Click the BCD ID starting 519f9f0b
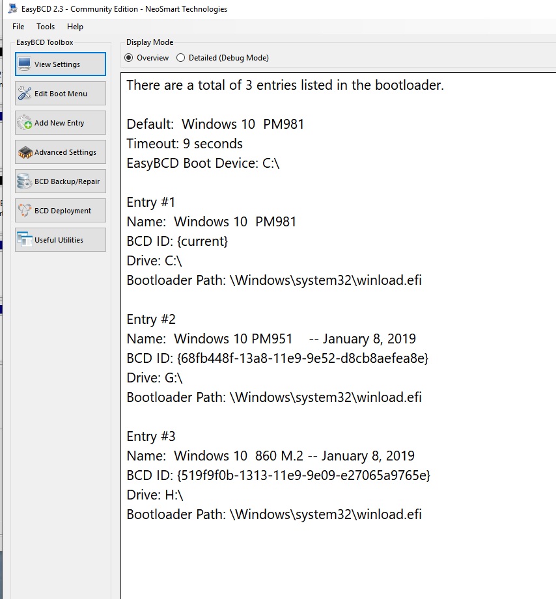This screenshot has height=599, width=556. coord(279,475)
